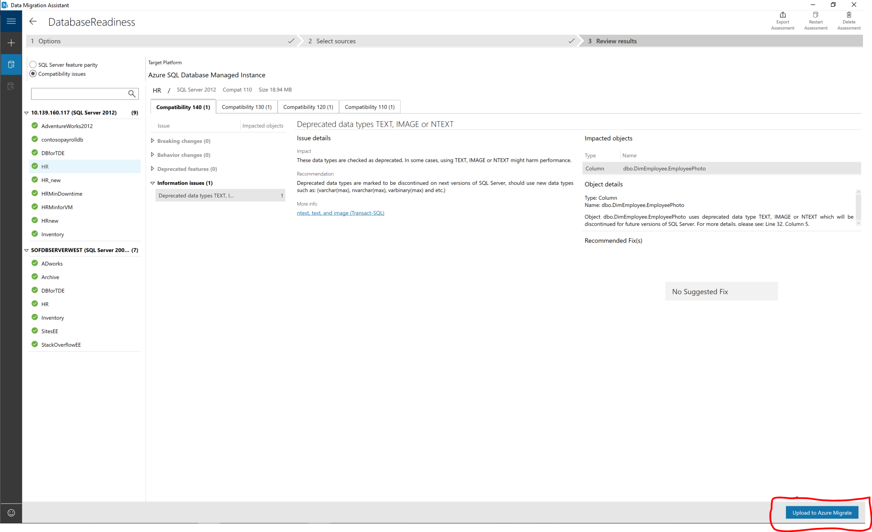
Task: Open ntext, text, and image link
Action: pos(340,213)
